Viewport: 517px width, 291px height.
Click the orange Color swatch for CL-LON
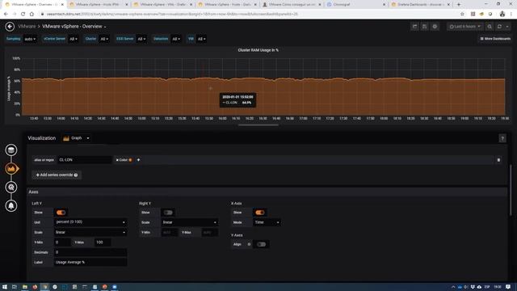click(x=130, y=160)
